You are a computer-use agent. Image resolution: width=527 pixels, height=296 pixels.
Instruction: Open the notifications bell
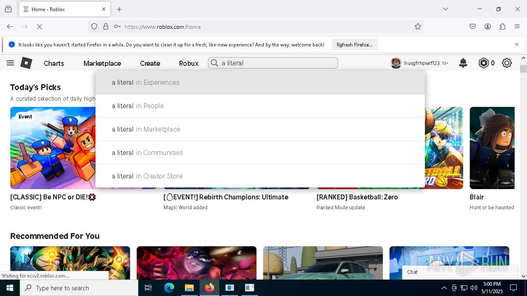tap(463, 63)
